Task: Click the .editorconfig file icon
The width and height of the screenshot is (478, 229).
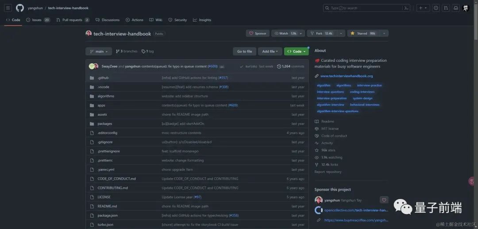Action: pos(92,133)
